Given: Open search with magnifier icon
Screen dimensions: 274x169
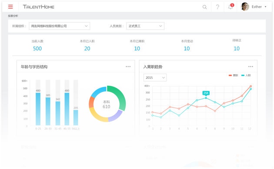Looking at the screenshot, I should click(x=204, y=7).
